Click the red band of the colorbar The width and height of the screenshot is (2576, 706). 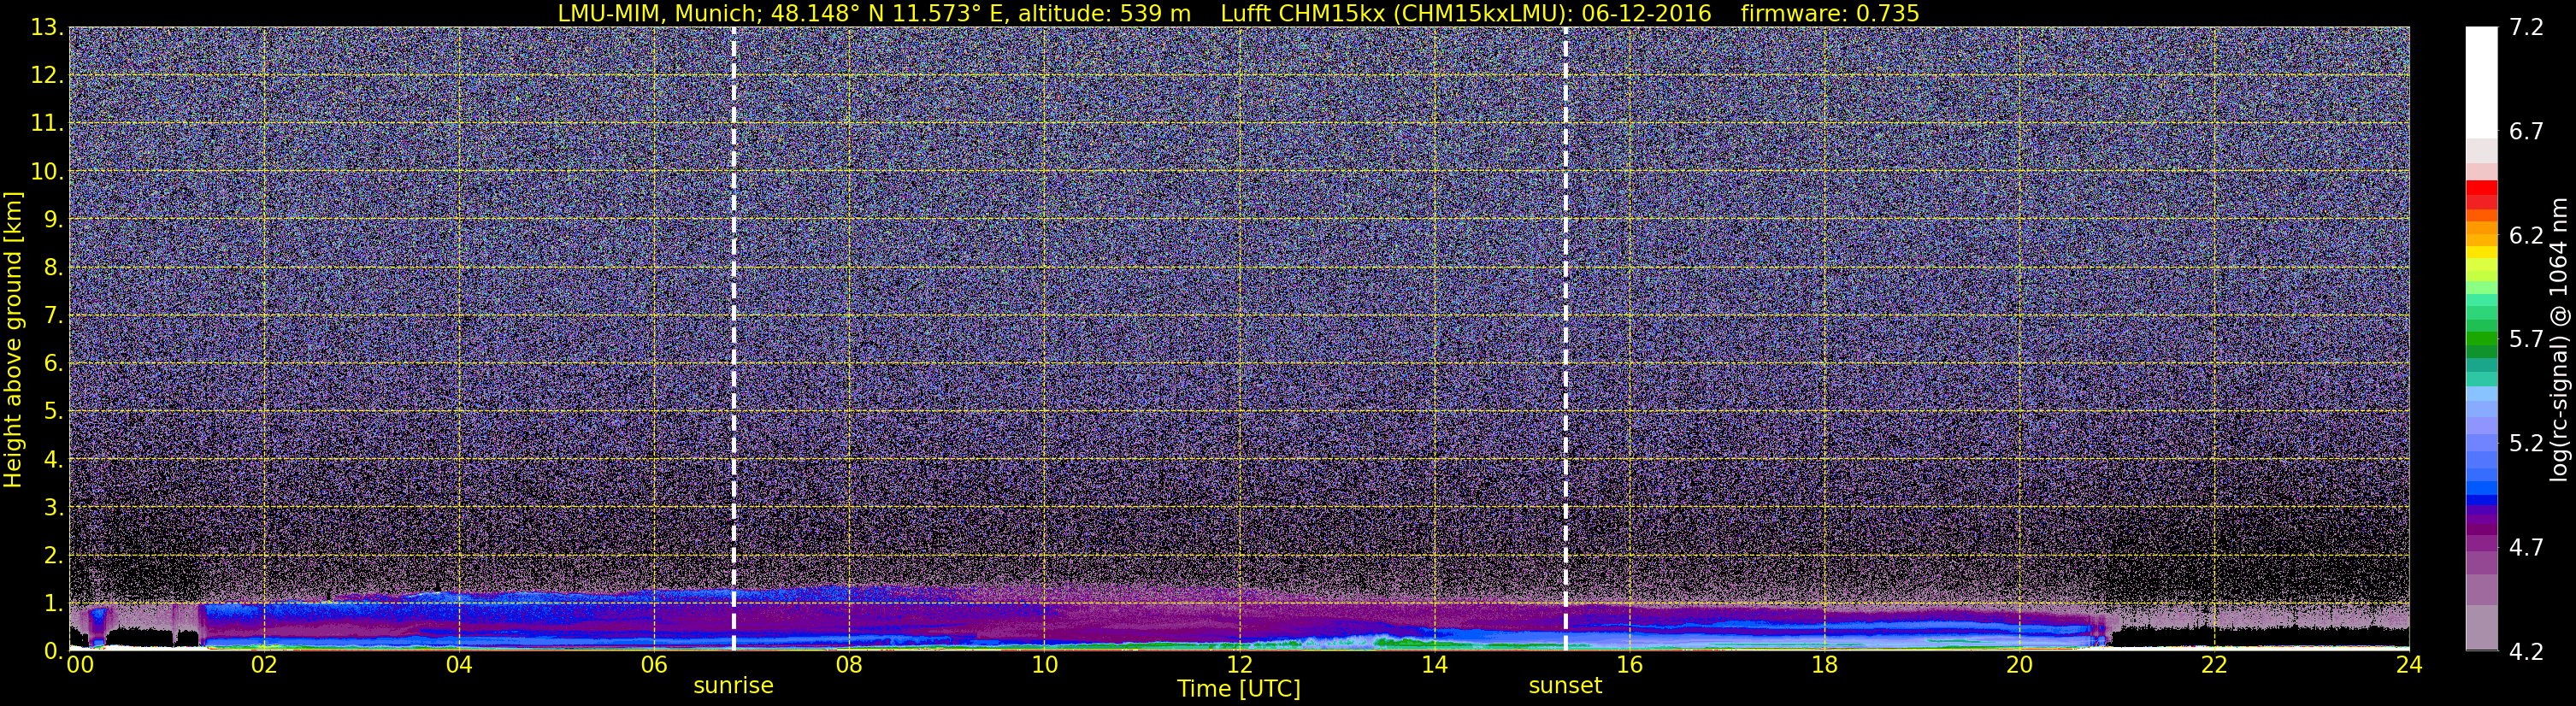tap(2481, 188)
